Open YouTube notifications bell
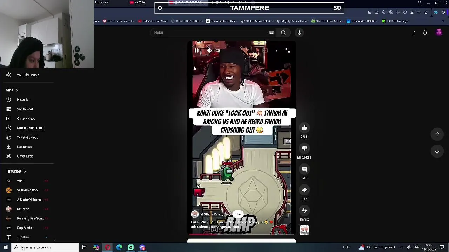 point(425,33)
